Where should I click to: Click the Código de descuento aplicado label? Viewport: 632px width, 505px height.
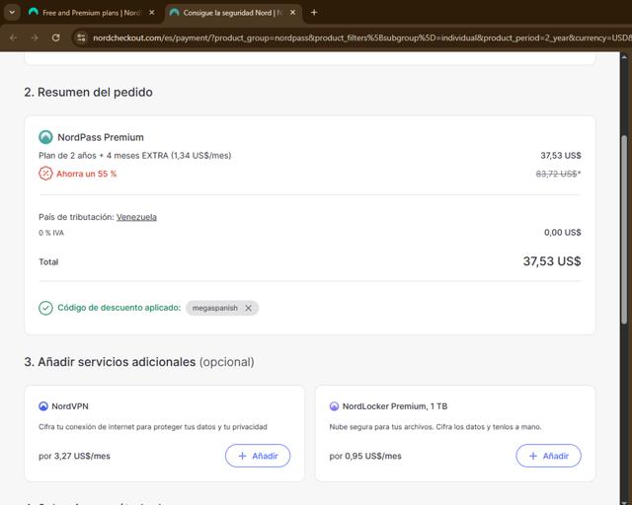click(x=119, y=308)
